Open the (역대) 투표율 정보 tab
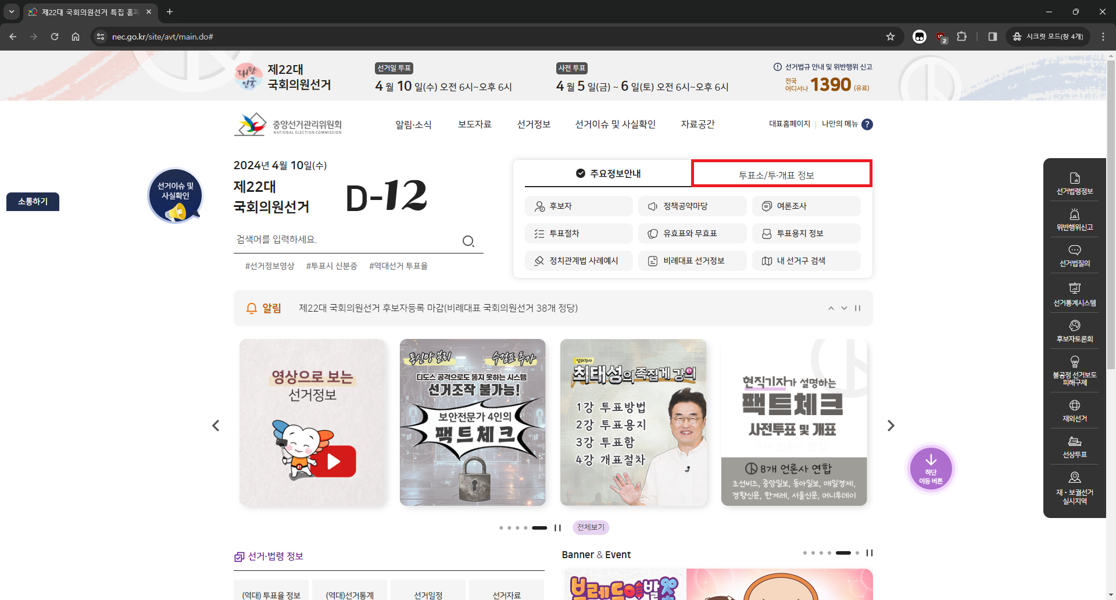This screenshot has height=600, width=1116. click(271, 591)
